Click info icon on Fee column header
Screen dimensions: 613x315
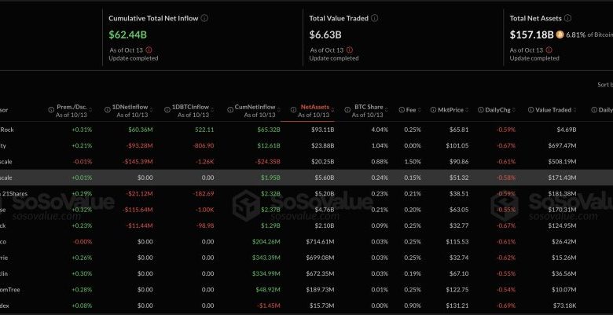pyautogui.click(x=402, y=109)
